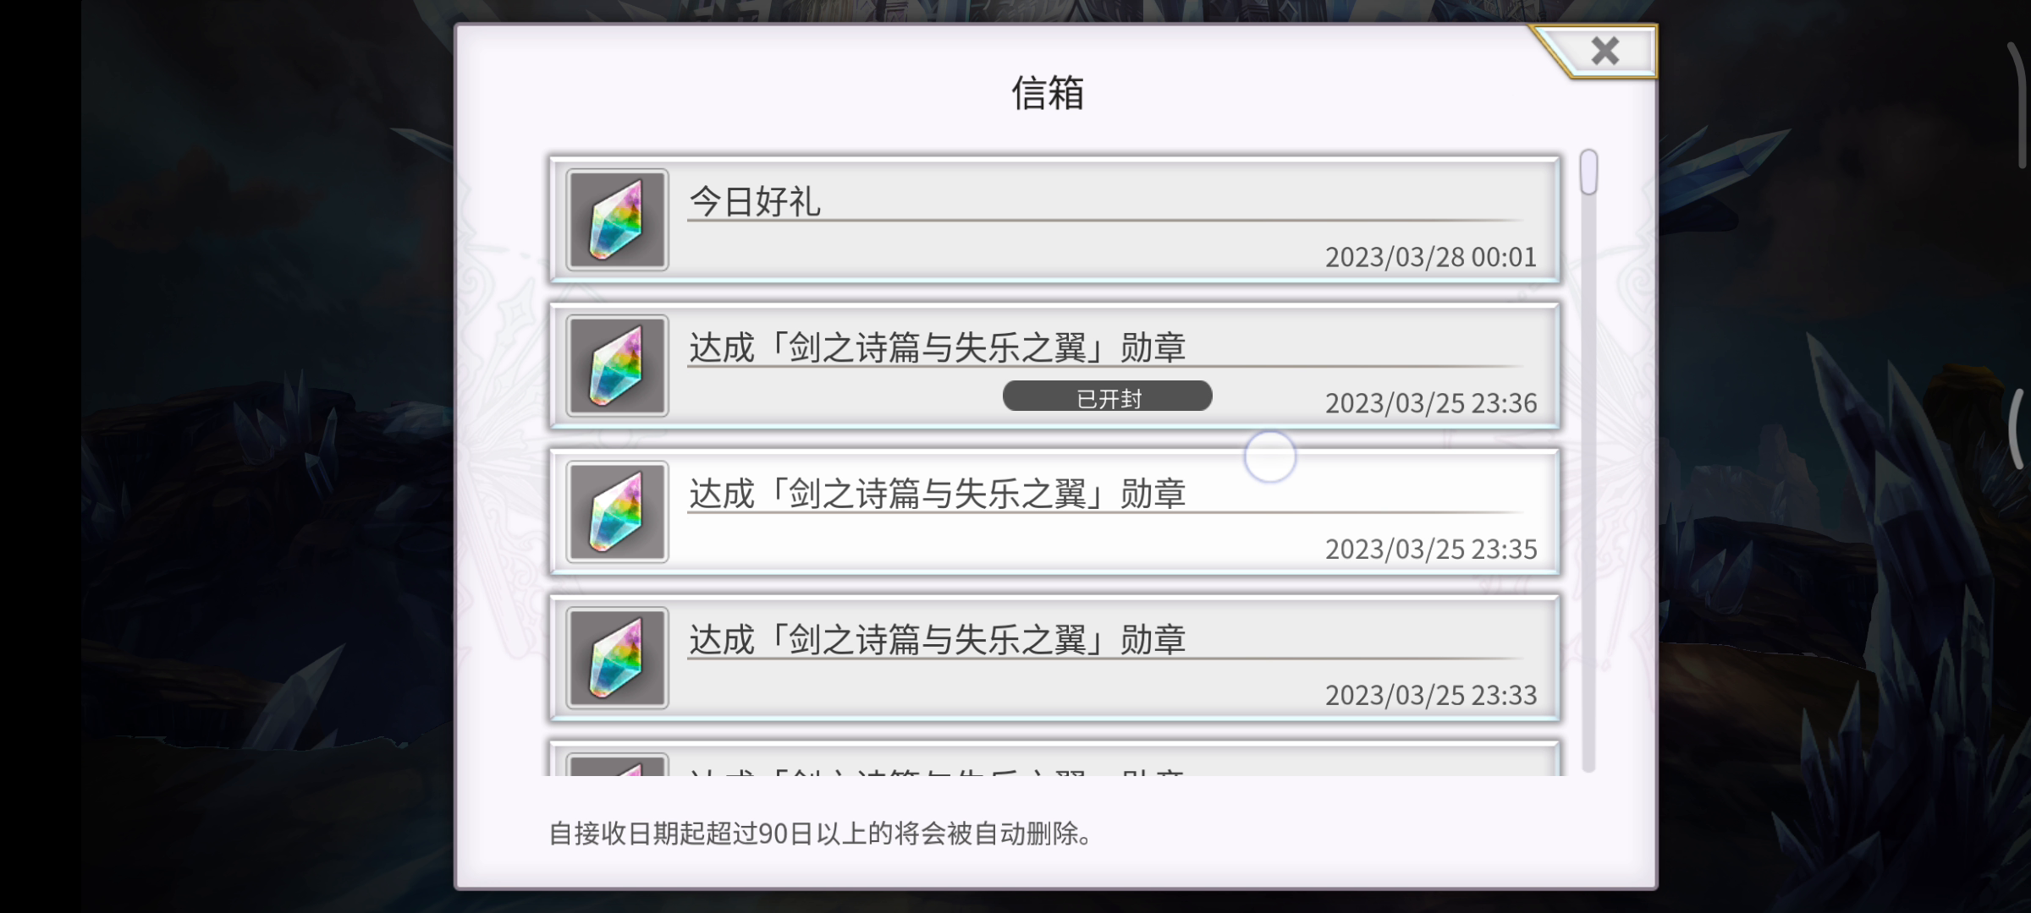Select the 2023/03/25 23:33 timestamp

(1431, 695)
